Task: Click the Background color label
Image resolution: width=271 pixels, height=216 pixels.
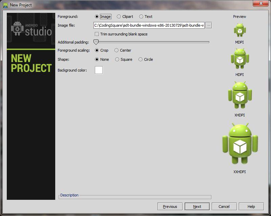Action: pyautogui.click(x=72, y=70)
